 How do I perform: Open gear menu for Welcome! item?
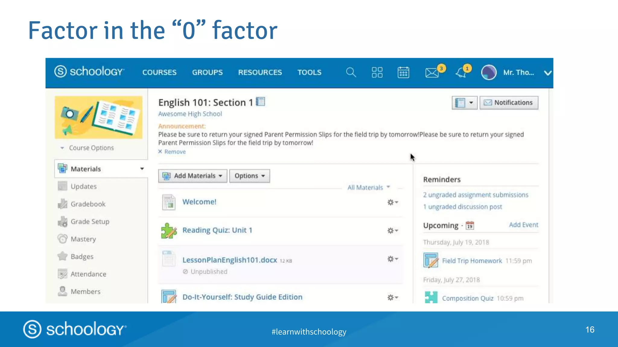393,202
